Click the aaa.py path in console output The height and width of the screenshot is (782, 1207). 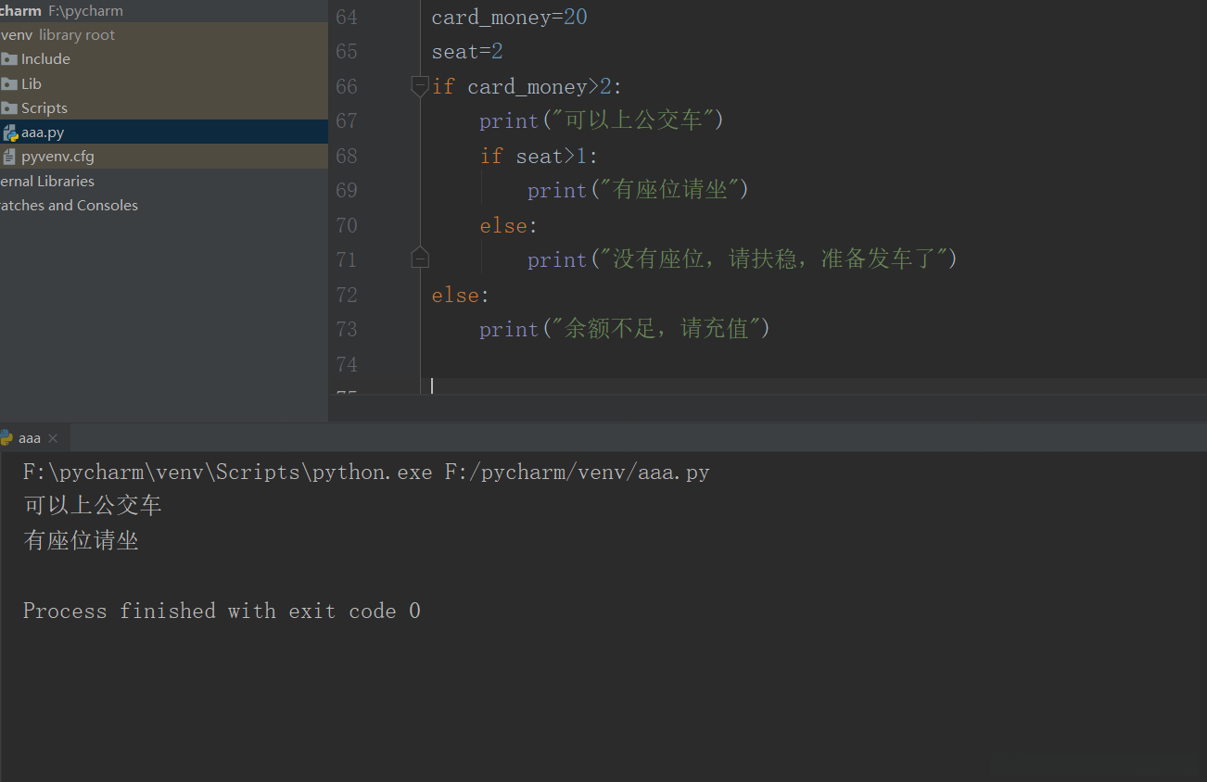coord(577,473)
